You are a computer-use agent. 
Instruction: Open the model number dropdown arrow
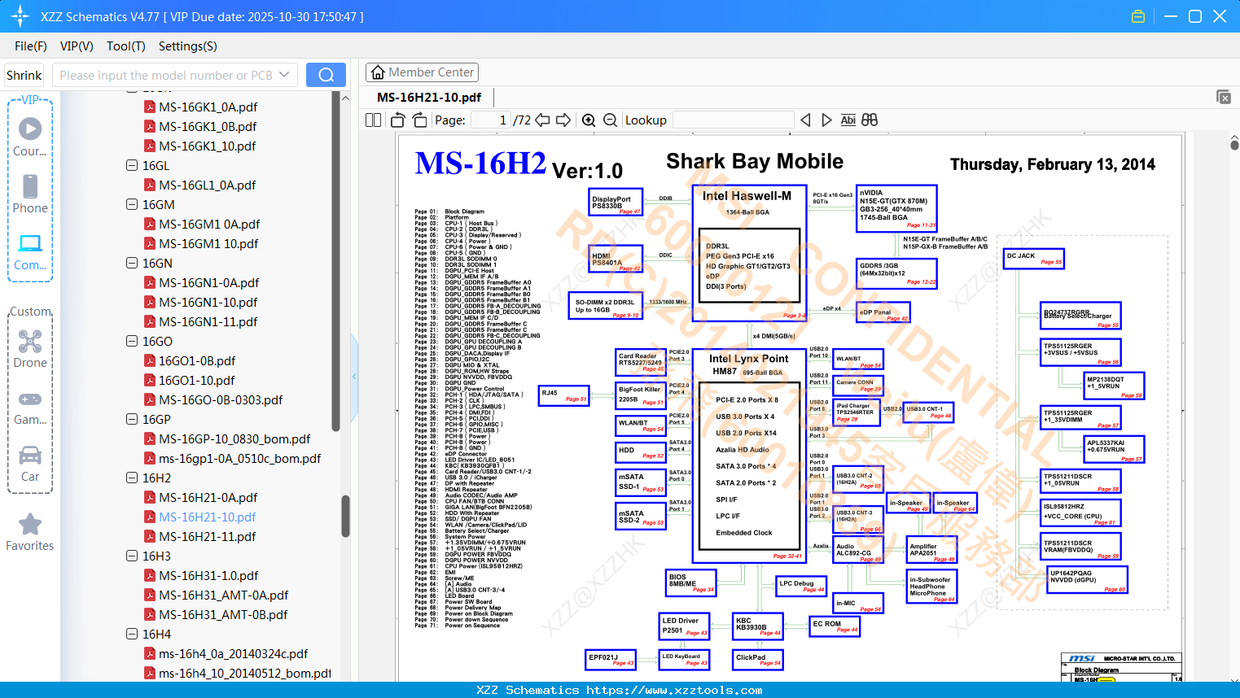coord(284,75)
